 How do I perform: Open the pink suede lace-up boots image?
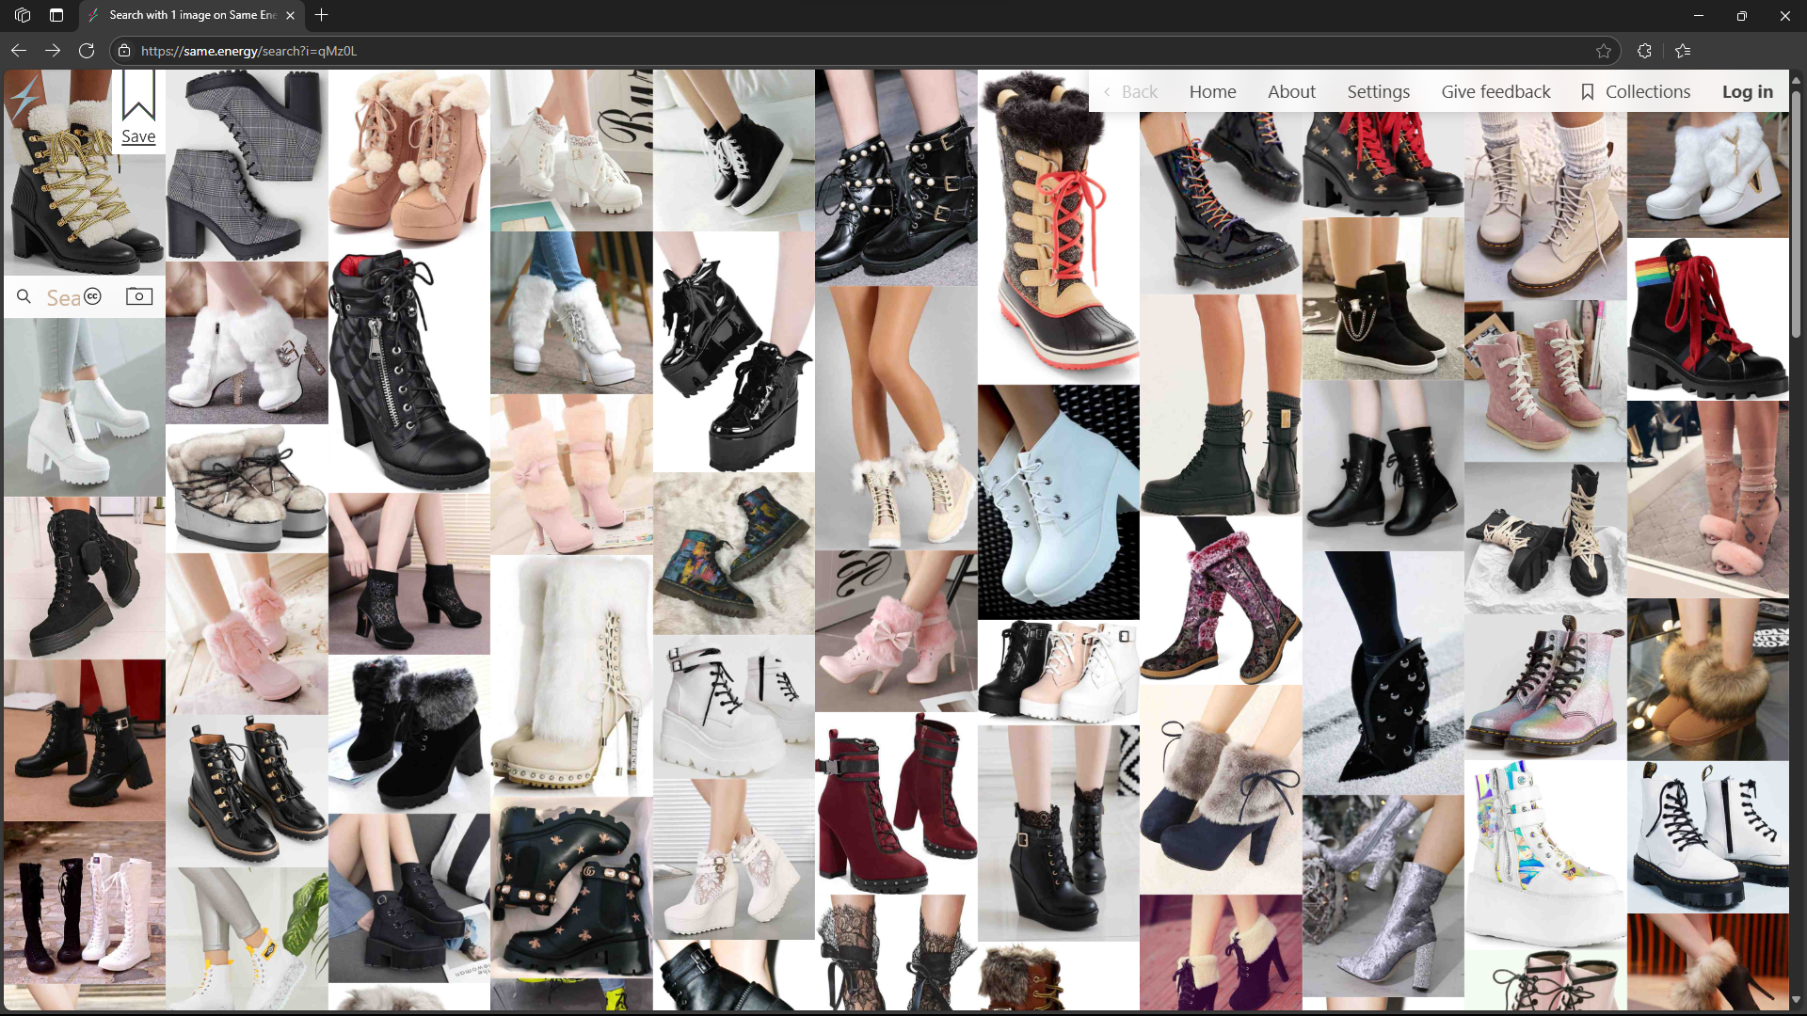coord(1544,381)
